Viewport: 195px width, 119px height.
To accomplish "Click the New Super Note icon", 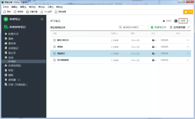I will tap(6, 27).
